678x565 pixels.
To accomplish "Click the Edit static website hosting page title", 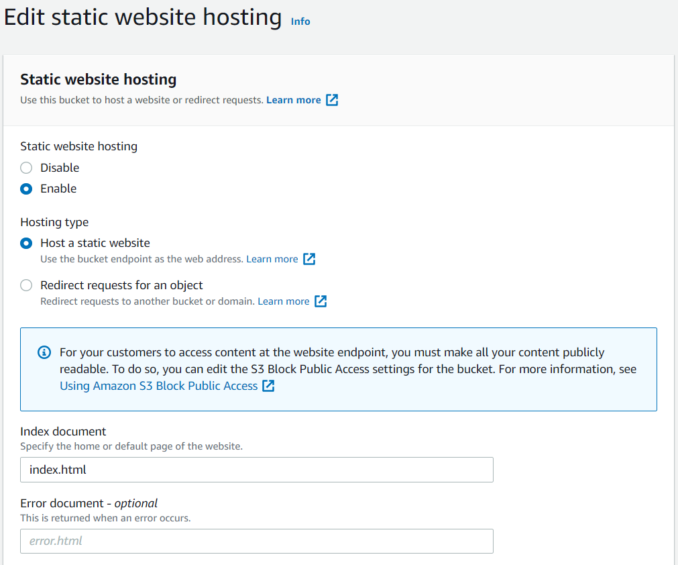I will [x=143, y=17].
